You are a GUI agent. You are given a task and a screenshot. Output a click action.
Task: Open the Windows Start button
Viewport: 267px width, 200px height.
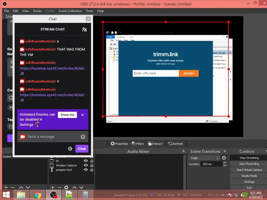[x=6, y=195]
